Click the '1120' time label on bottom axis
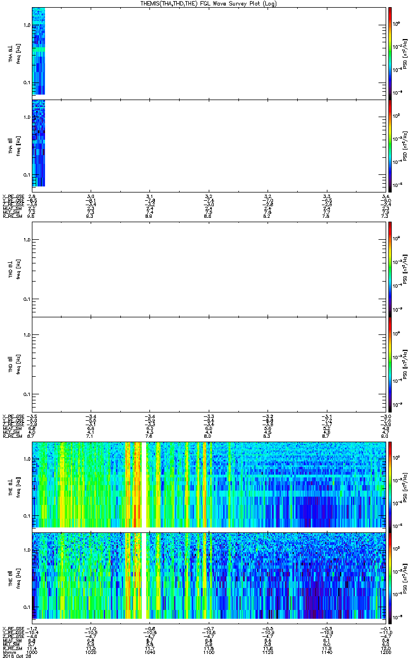The height and width of the screenshot is (660, 412). coord(268,652)
